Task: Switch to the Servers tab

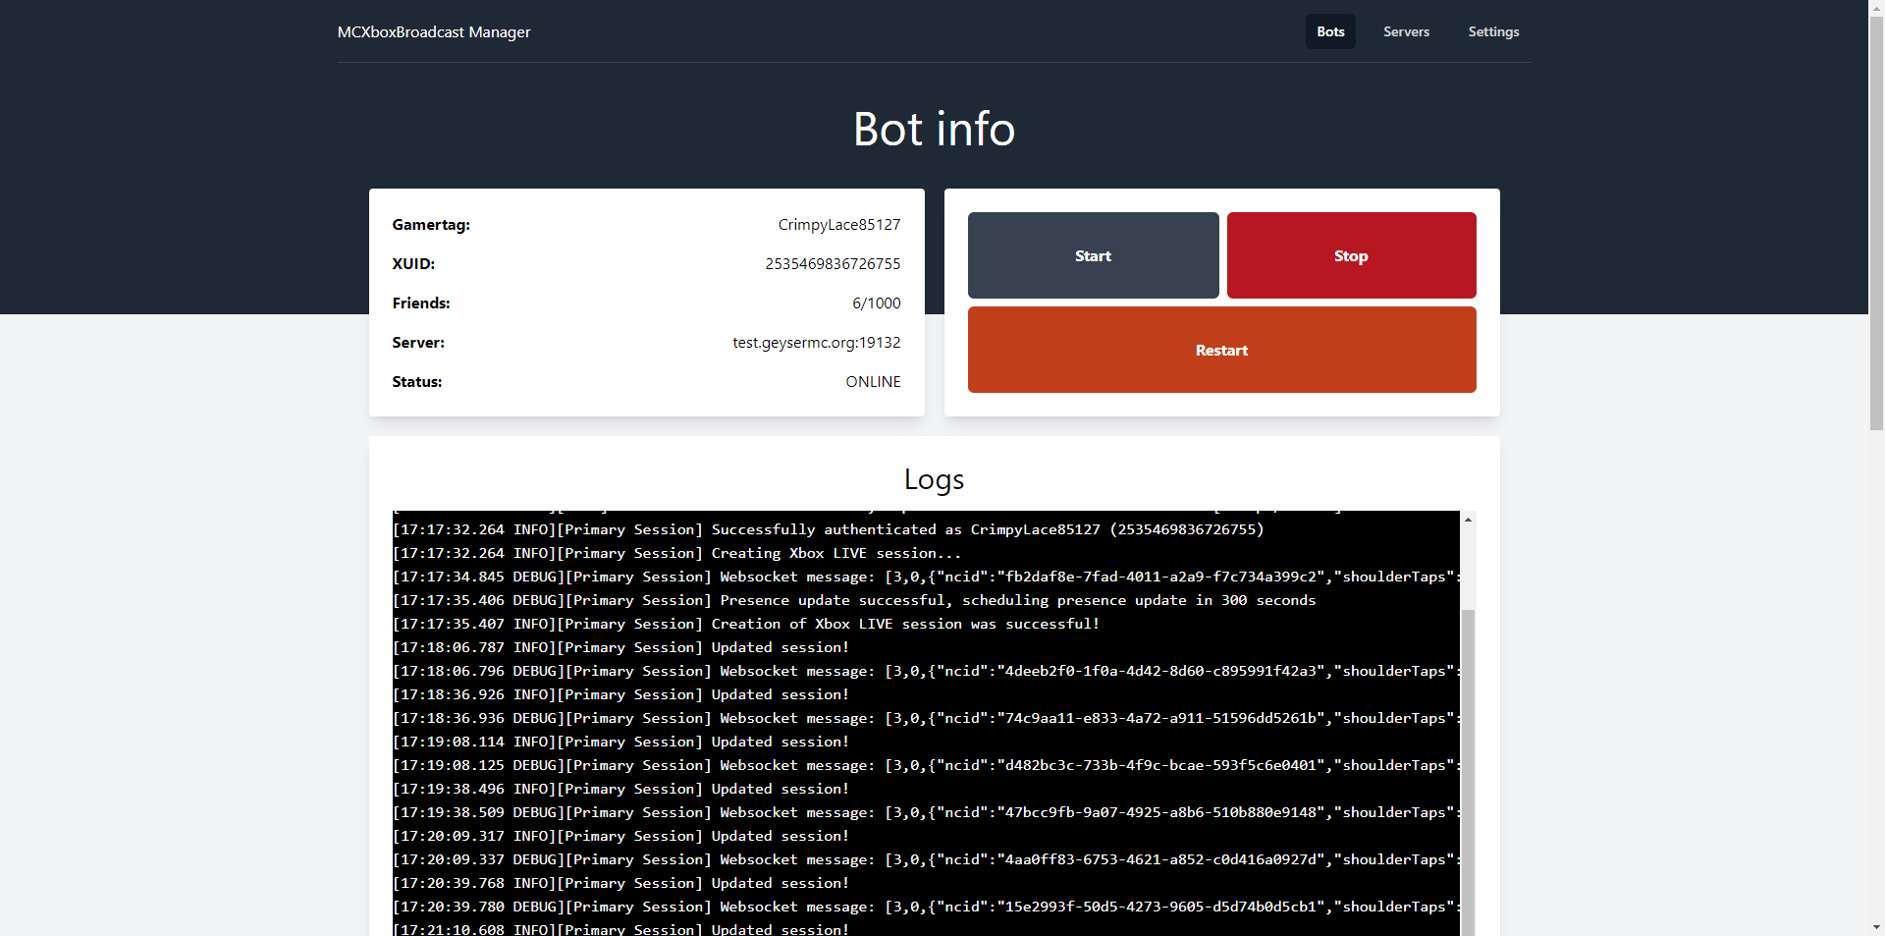Action: 1406,31
